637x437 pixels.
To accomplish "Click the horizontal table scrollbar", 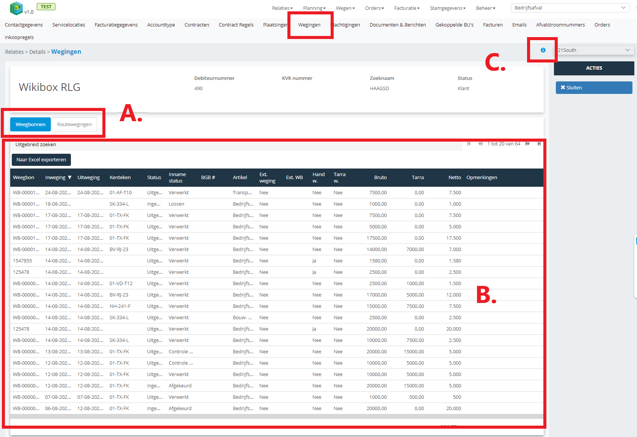I will pos(276,416).
